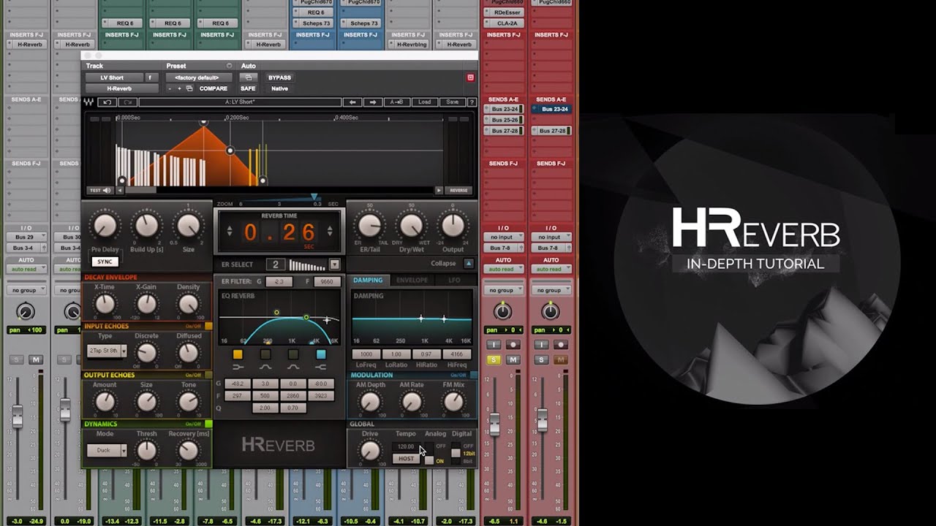The width and height of the screenshot is (936, 526).
Task: Click the redo arrow in the H-Reverb toolbar
Action: click(x=127, y=102)
